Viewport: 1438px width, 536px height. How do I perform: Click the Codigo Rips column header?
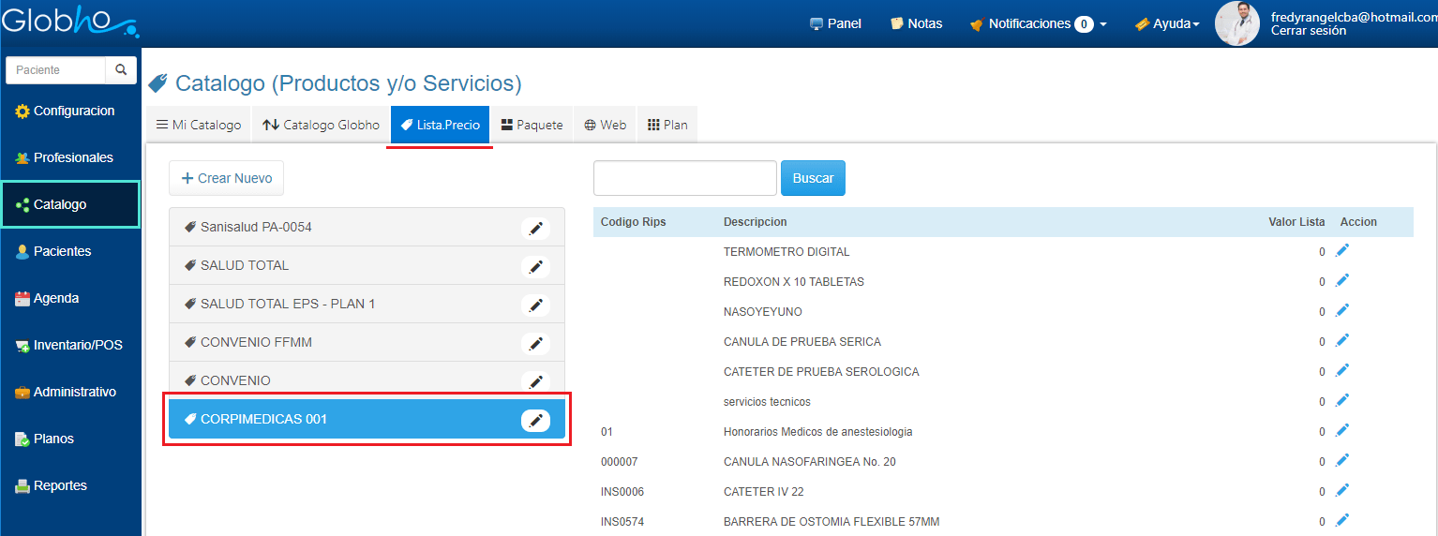[633, 222]
